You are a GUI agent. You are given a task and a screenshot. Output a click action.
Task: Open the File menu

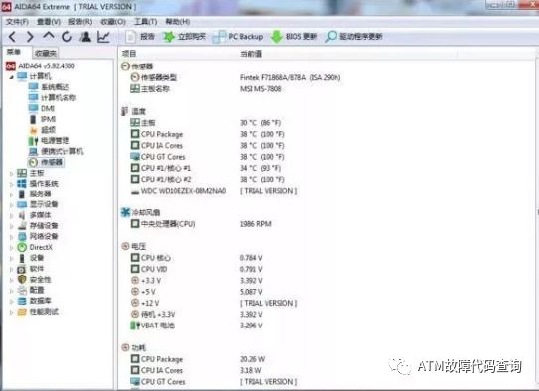point(17,22)
